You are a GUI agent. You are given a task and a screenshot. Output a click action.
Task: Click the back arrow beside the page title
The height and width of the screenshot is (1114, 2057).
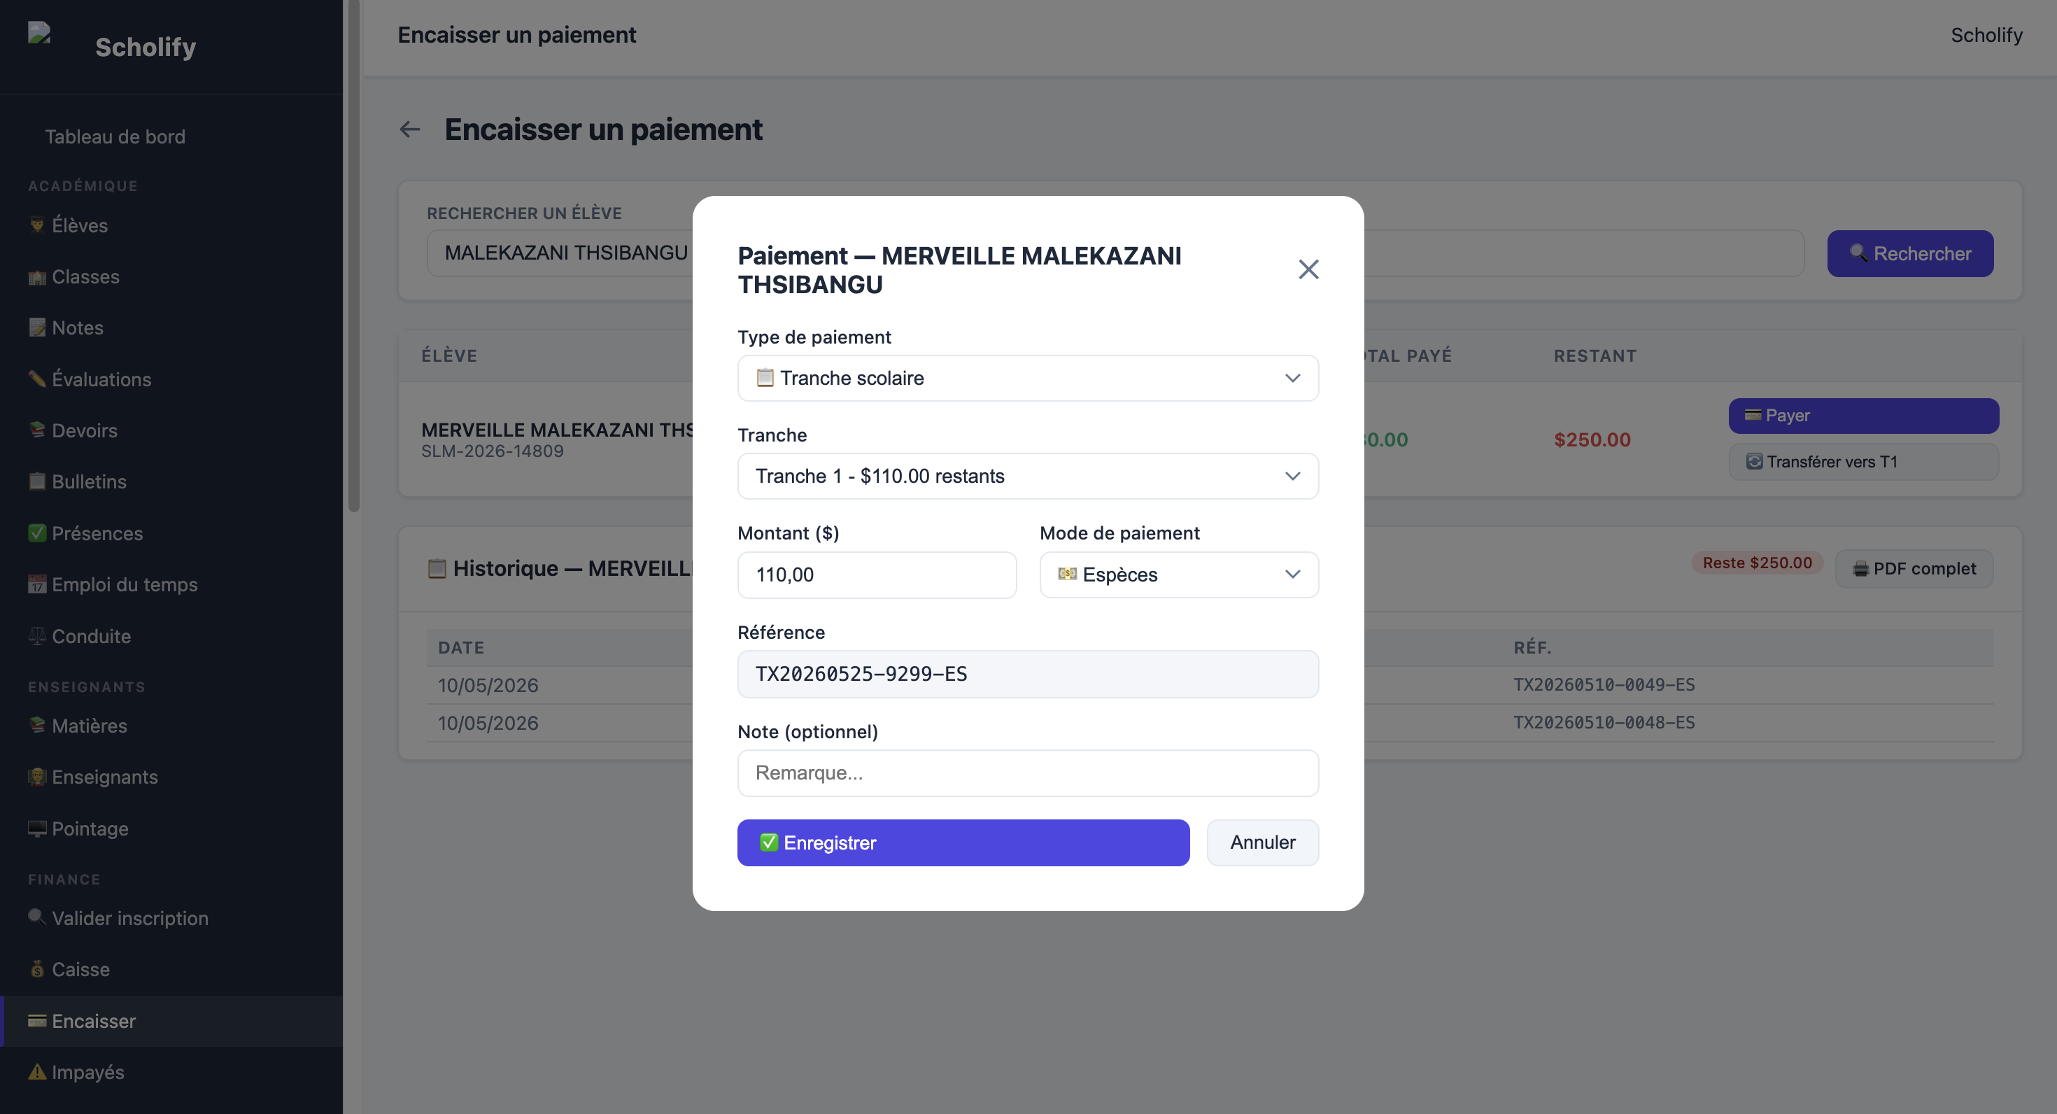(x=409, y=129)
